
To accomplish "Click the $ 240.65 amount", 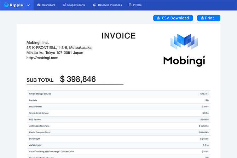I will click(204, 139).
